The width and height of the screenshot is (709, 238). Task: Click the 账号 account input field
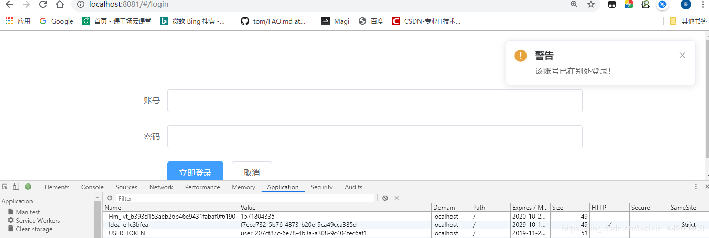[x=374, y=101]
